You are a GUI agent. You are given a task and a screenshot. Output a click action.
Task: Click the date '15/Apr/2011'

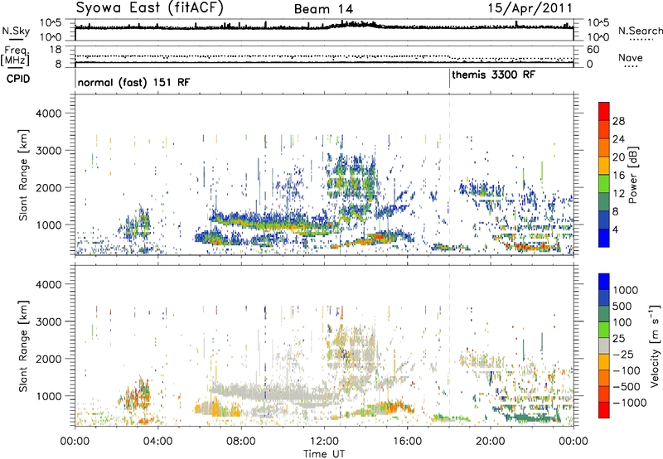[530, 8]
